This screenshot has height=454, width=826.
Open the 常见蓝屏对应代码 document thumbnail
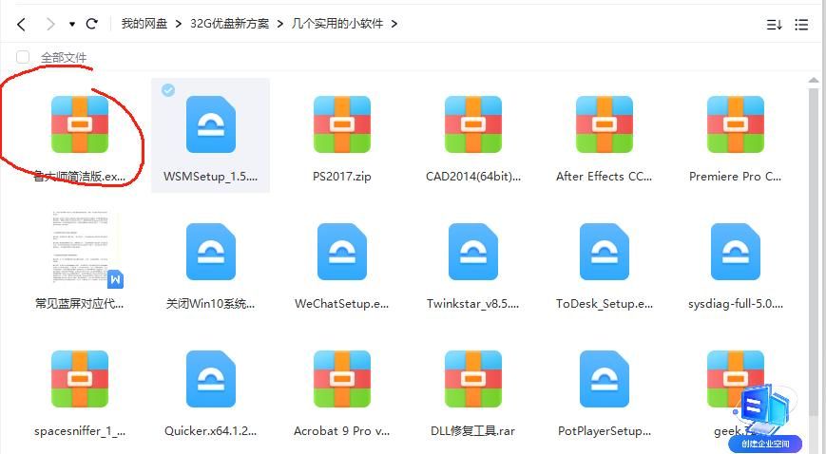point(80,249)
